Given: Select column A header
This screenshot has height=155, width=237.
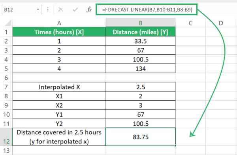Looking at the screenshot, I should (x=59, y=23).
